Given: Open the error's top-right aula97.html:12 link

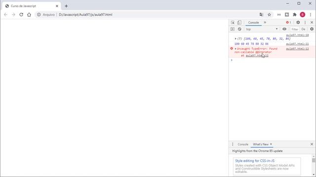Looking at the screenshot, I should point(297,49).
